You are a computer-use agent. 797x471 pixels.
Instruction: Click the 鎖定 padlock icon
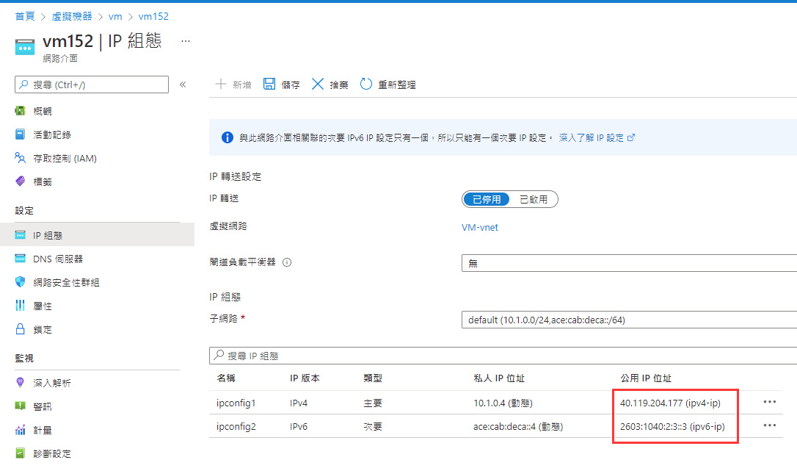[x=21, y=329]
